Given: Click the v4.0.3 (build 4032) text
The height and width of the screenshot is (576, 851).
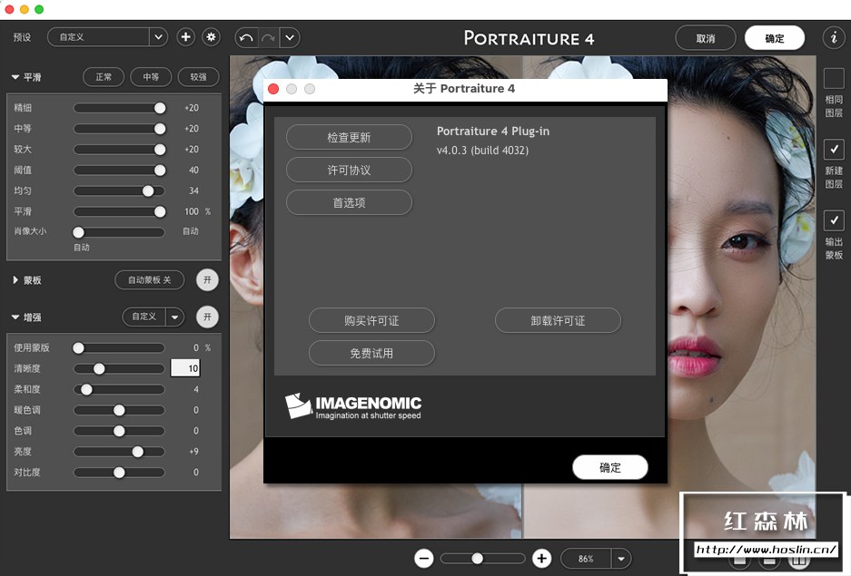Looking at the screenshot, I should [482, 150].
